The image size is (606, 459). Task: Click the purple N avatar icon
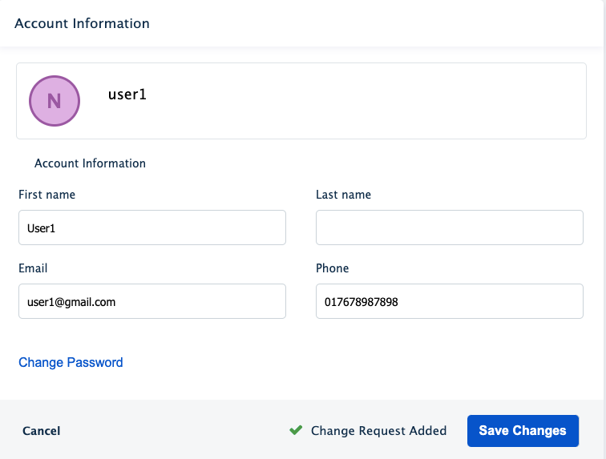coord(55,101)
